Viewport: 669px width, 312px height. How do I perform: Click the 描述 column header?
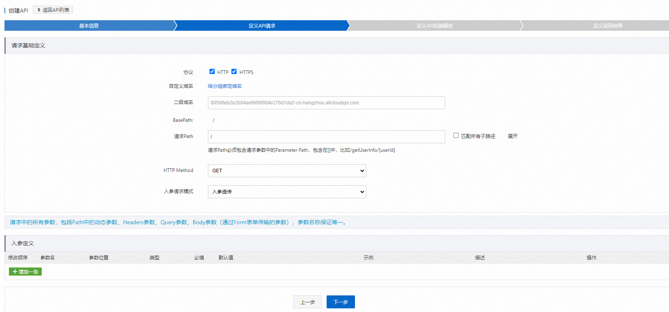(x=480, y=257)
